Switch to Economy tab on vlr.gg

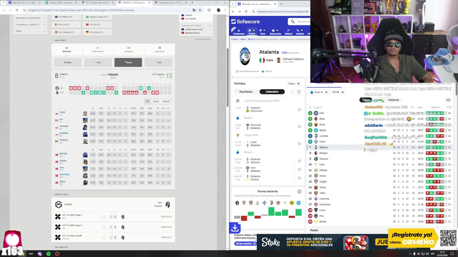(128, 49)
